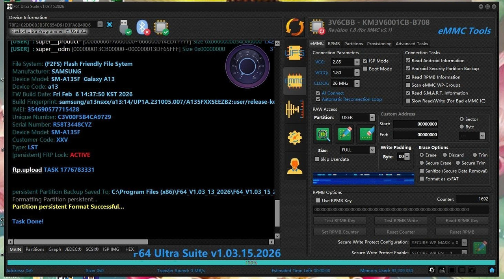Click the Reset RPMB button
This screenshot has height=279, width=504.
click(x=462, y=232)
